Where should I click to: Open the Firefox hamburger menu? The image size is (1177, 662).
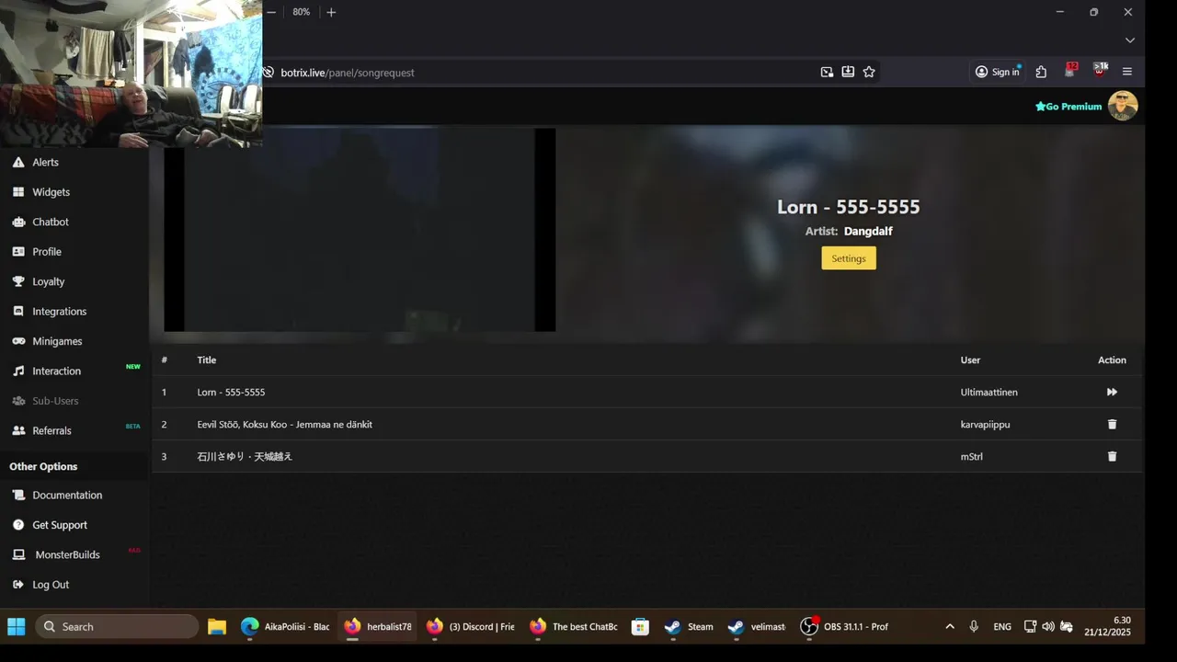coord(1127,72)
